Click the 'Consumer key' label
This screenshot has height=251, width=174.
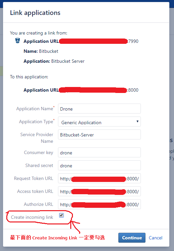pos(38,152)
